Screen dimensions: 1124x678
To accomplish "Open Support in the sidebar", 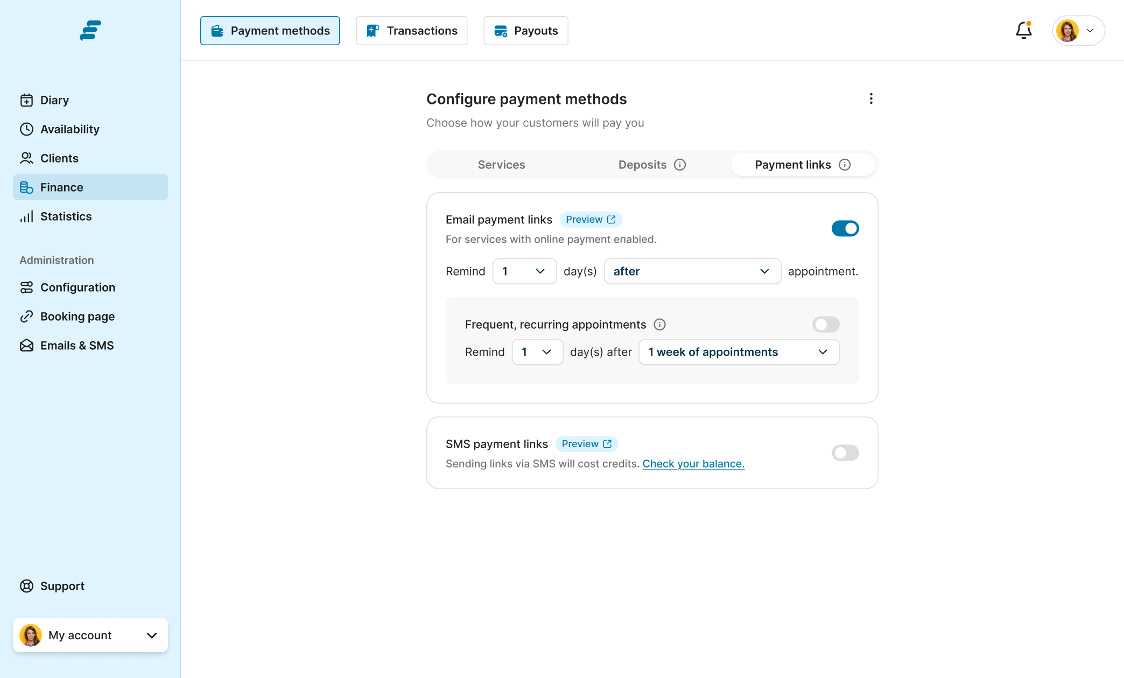I will pos(62,586).
